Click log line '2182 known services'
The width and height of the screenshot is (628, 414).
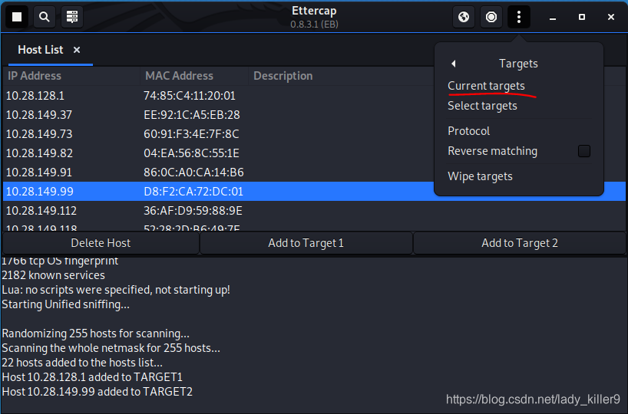click(x=53, y=275)
